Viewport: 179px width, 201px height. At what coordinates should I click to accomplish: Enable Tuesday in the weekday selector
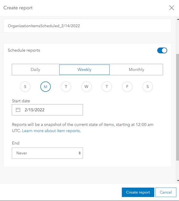pyautogui.click(x=66, y=87)
